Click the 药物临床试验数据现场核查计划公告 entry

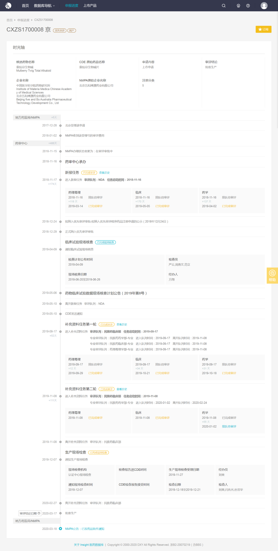tap(106, 293)
